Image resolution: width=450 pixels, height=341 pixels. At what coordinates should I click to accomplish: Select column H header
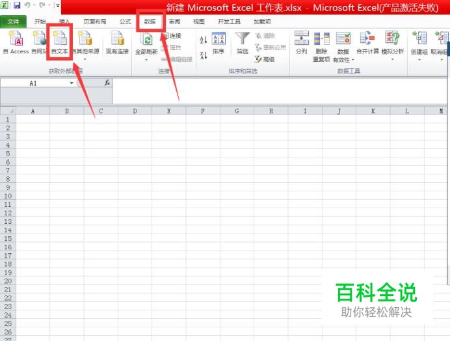pyautogui.click(x=271, y=111)
